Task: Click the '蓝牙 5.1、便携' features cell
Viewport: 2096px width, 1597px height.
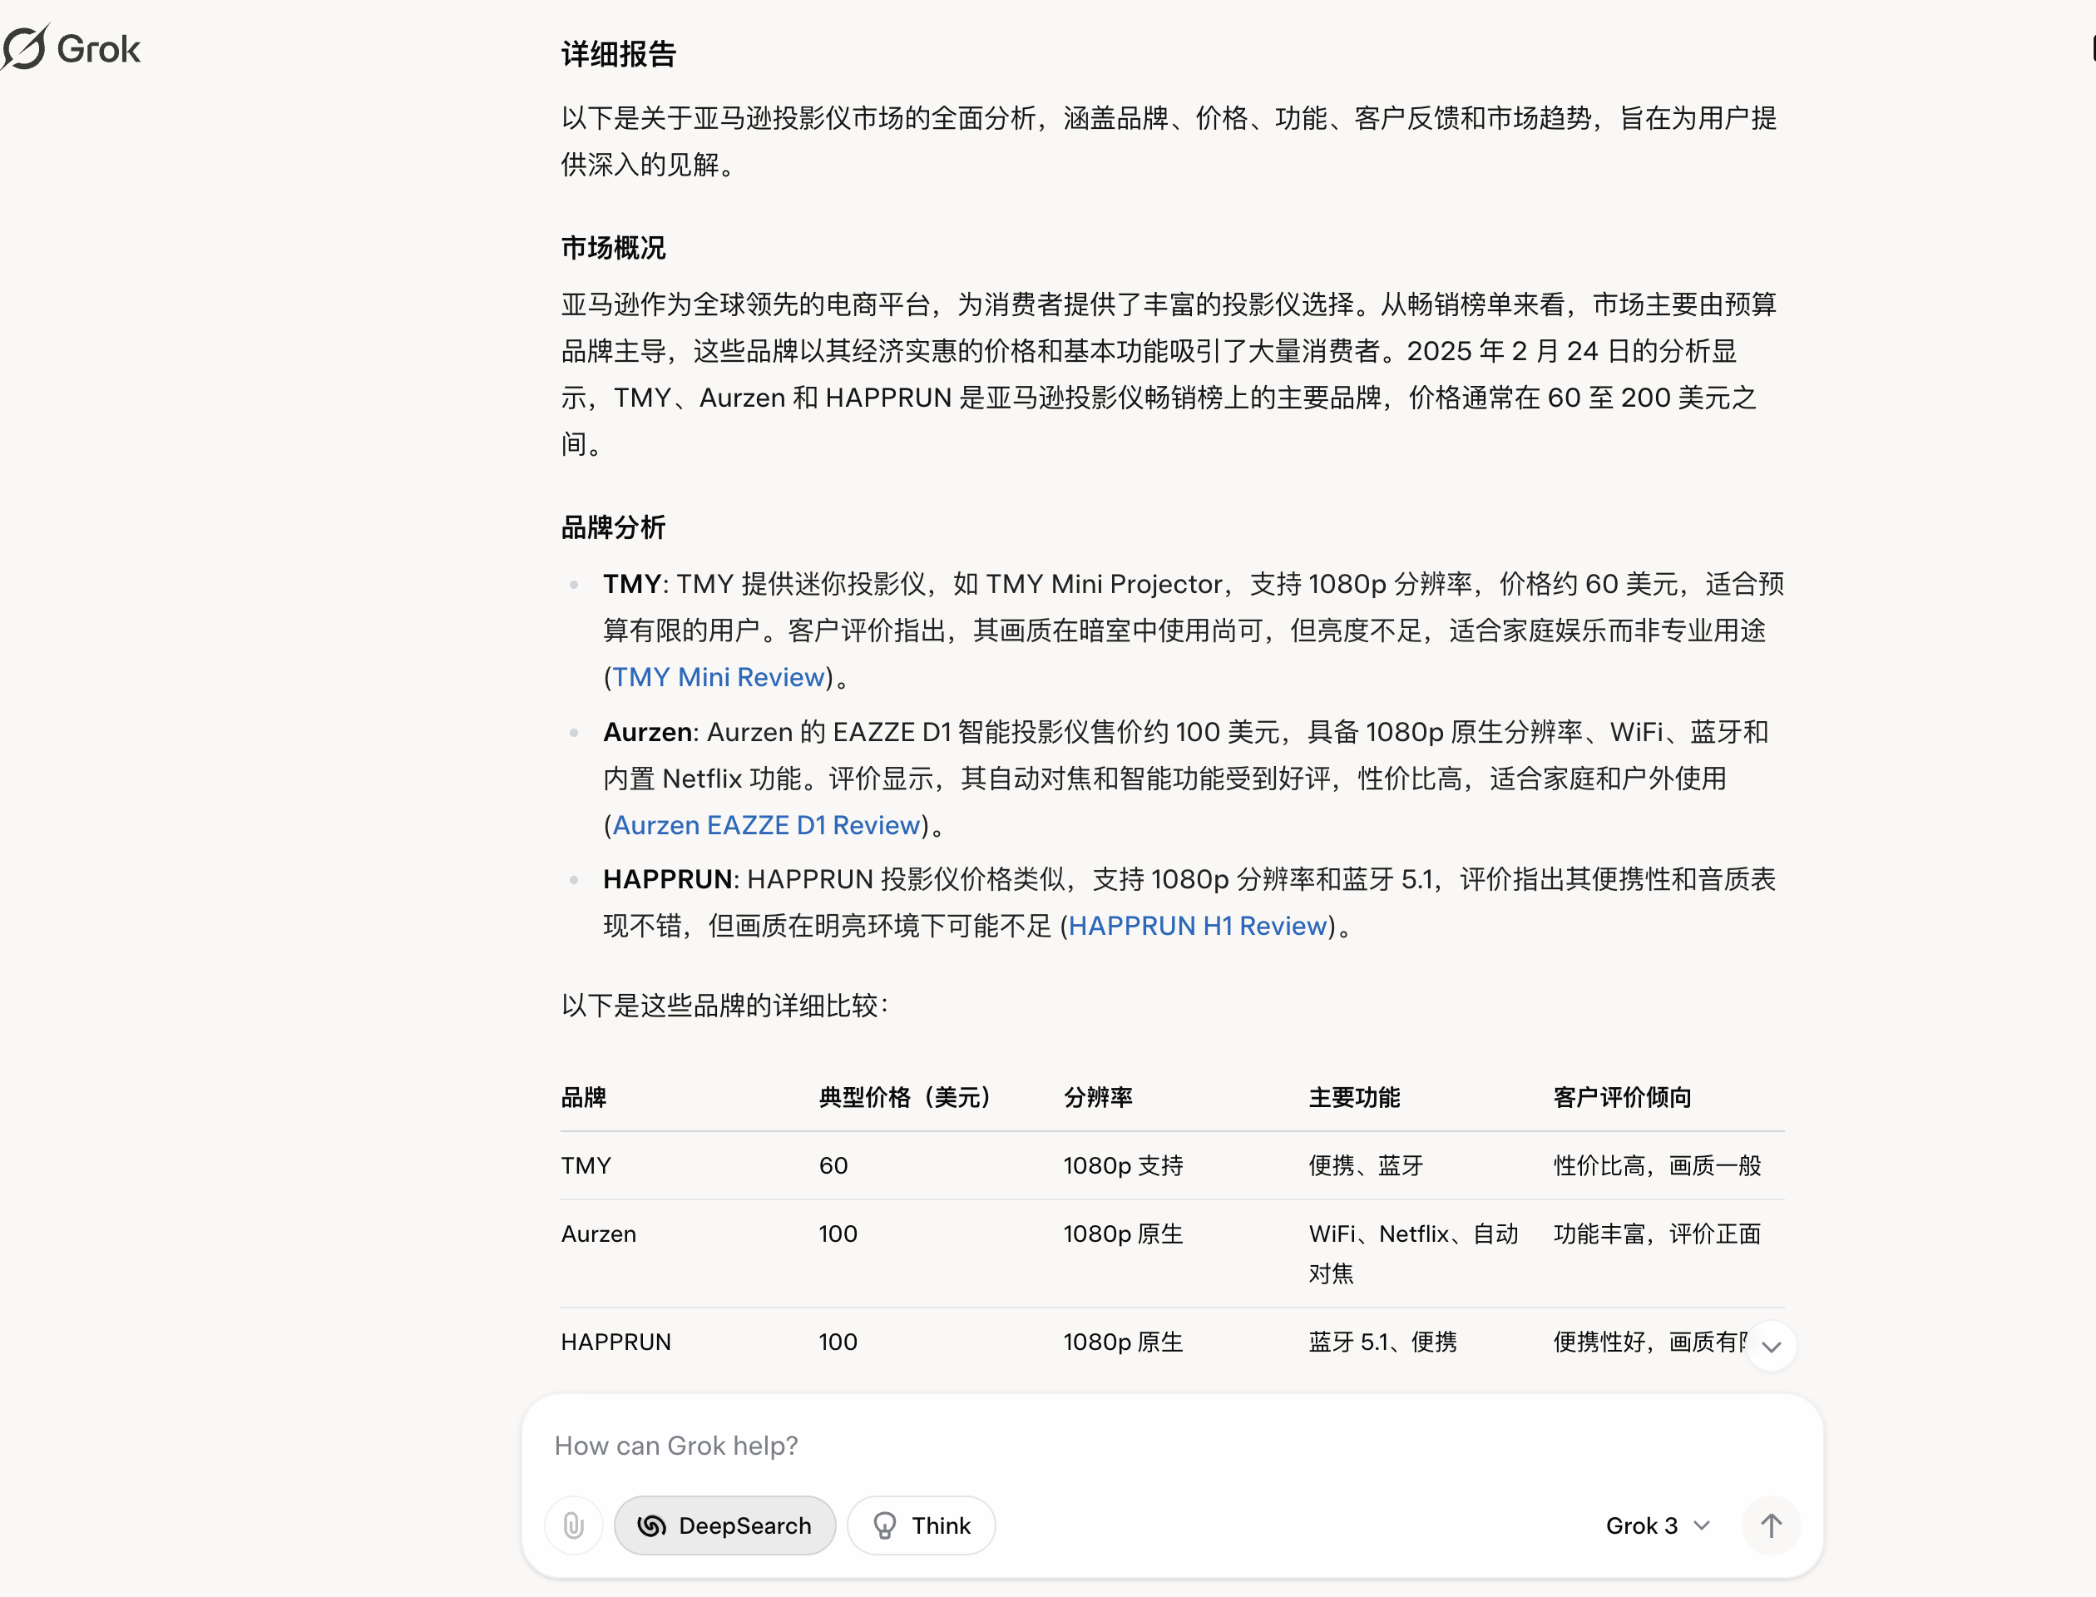Action: [1383, 1342]
